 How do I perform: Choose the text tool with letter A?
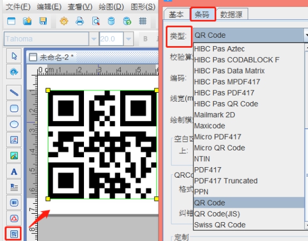coord(14,172)
